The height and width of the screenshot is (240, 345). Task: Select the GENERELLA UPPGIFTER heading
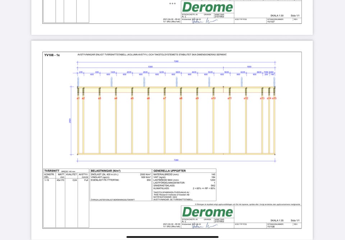pos(169,171)
